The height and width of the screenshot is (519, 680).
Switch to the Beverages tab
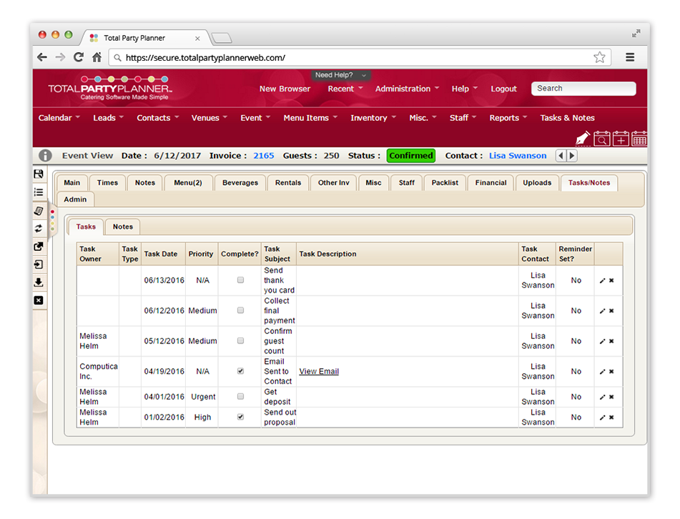point(240,182)
